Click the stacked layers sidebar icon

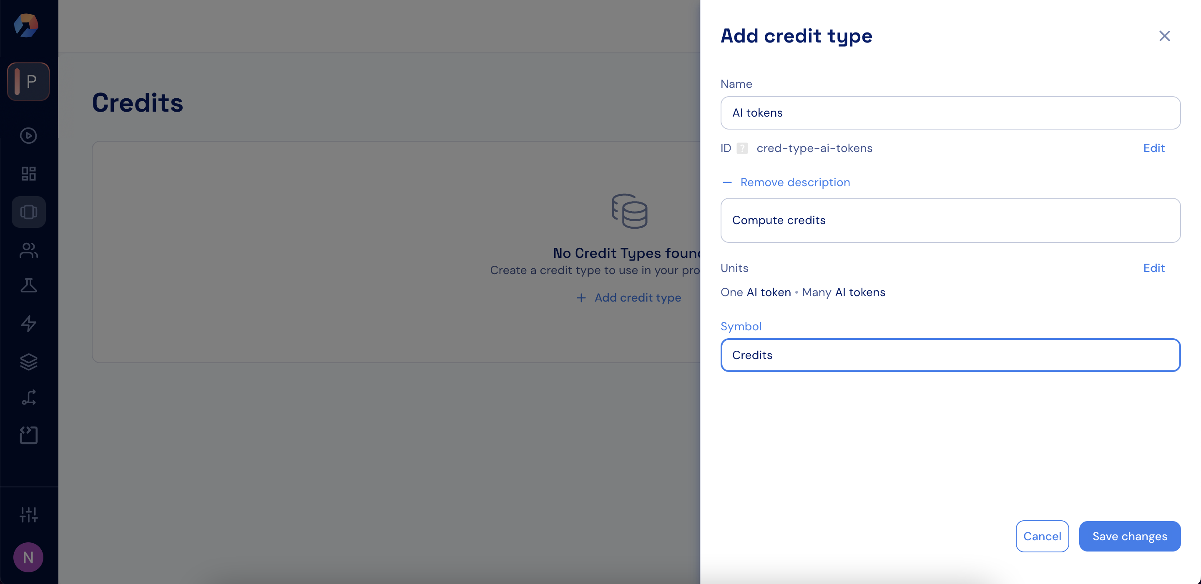pyautogui.click(x=28, y=362)
